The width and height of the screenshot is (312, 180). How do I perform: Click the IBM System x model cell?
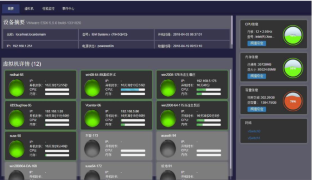tap(116, 34)
